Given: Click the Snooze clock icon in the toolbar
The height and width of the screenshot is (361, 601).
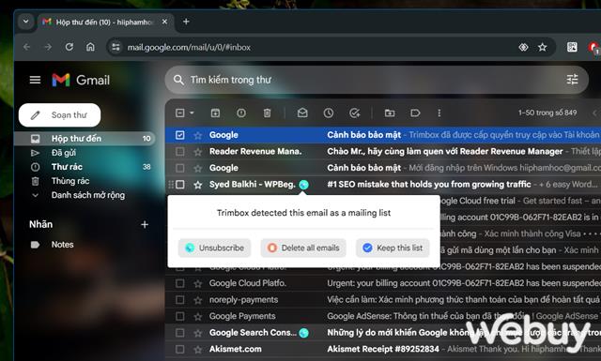Looking at the screenshot, I should 329,113.
